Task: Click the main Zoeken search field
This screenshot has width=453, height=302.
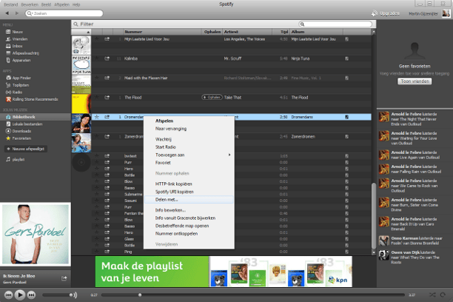Action: (64, 13)
